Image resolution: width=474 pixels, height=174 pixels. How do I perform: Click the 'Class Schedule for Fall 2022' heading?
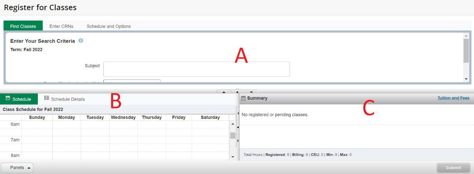click(x=33, y=109)
